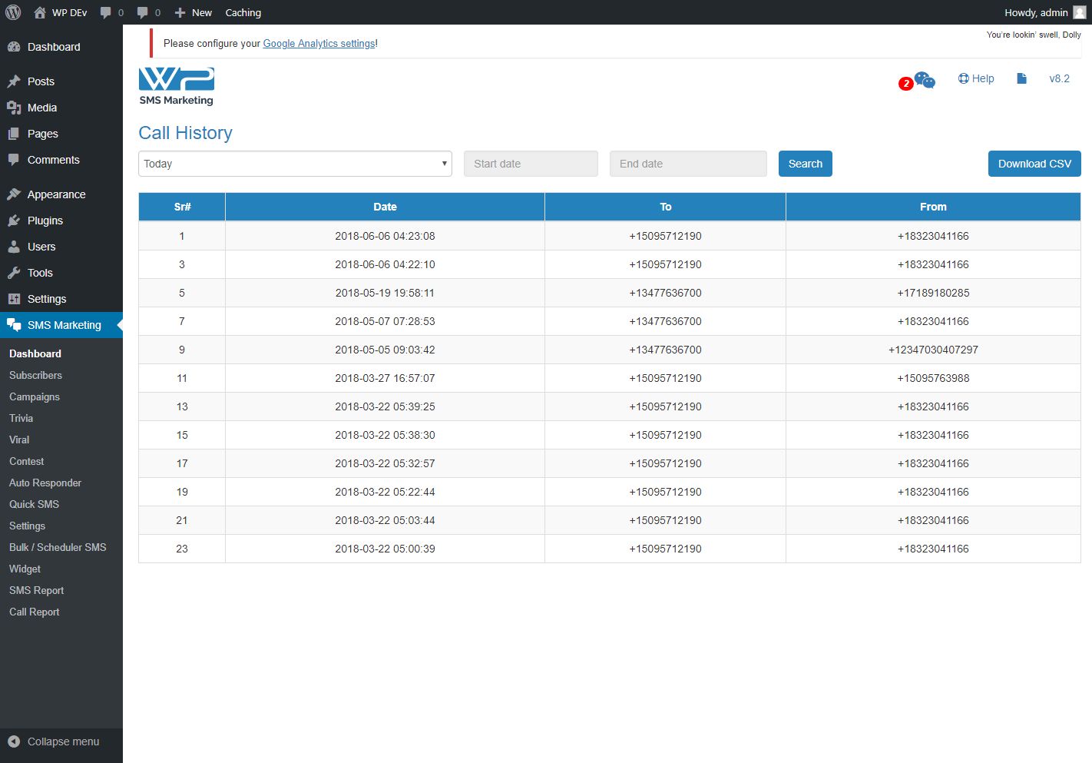1092x763 pixels.
Task: Download the call history CSV
Action: [x=1034, y=164]
